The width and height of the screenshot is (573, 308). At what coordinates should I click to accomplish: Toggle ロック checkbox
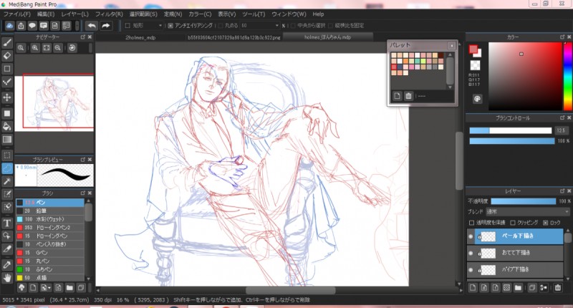click(x=546, y=223)
